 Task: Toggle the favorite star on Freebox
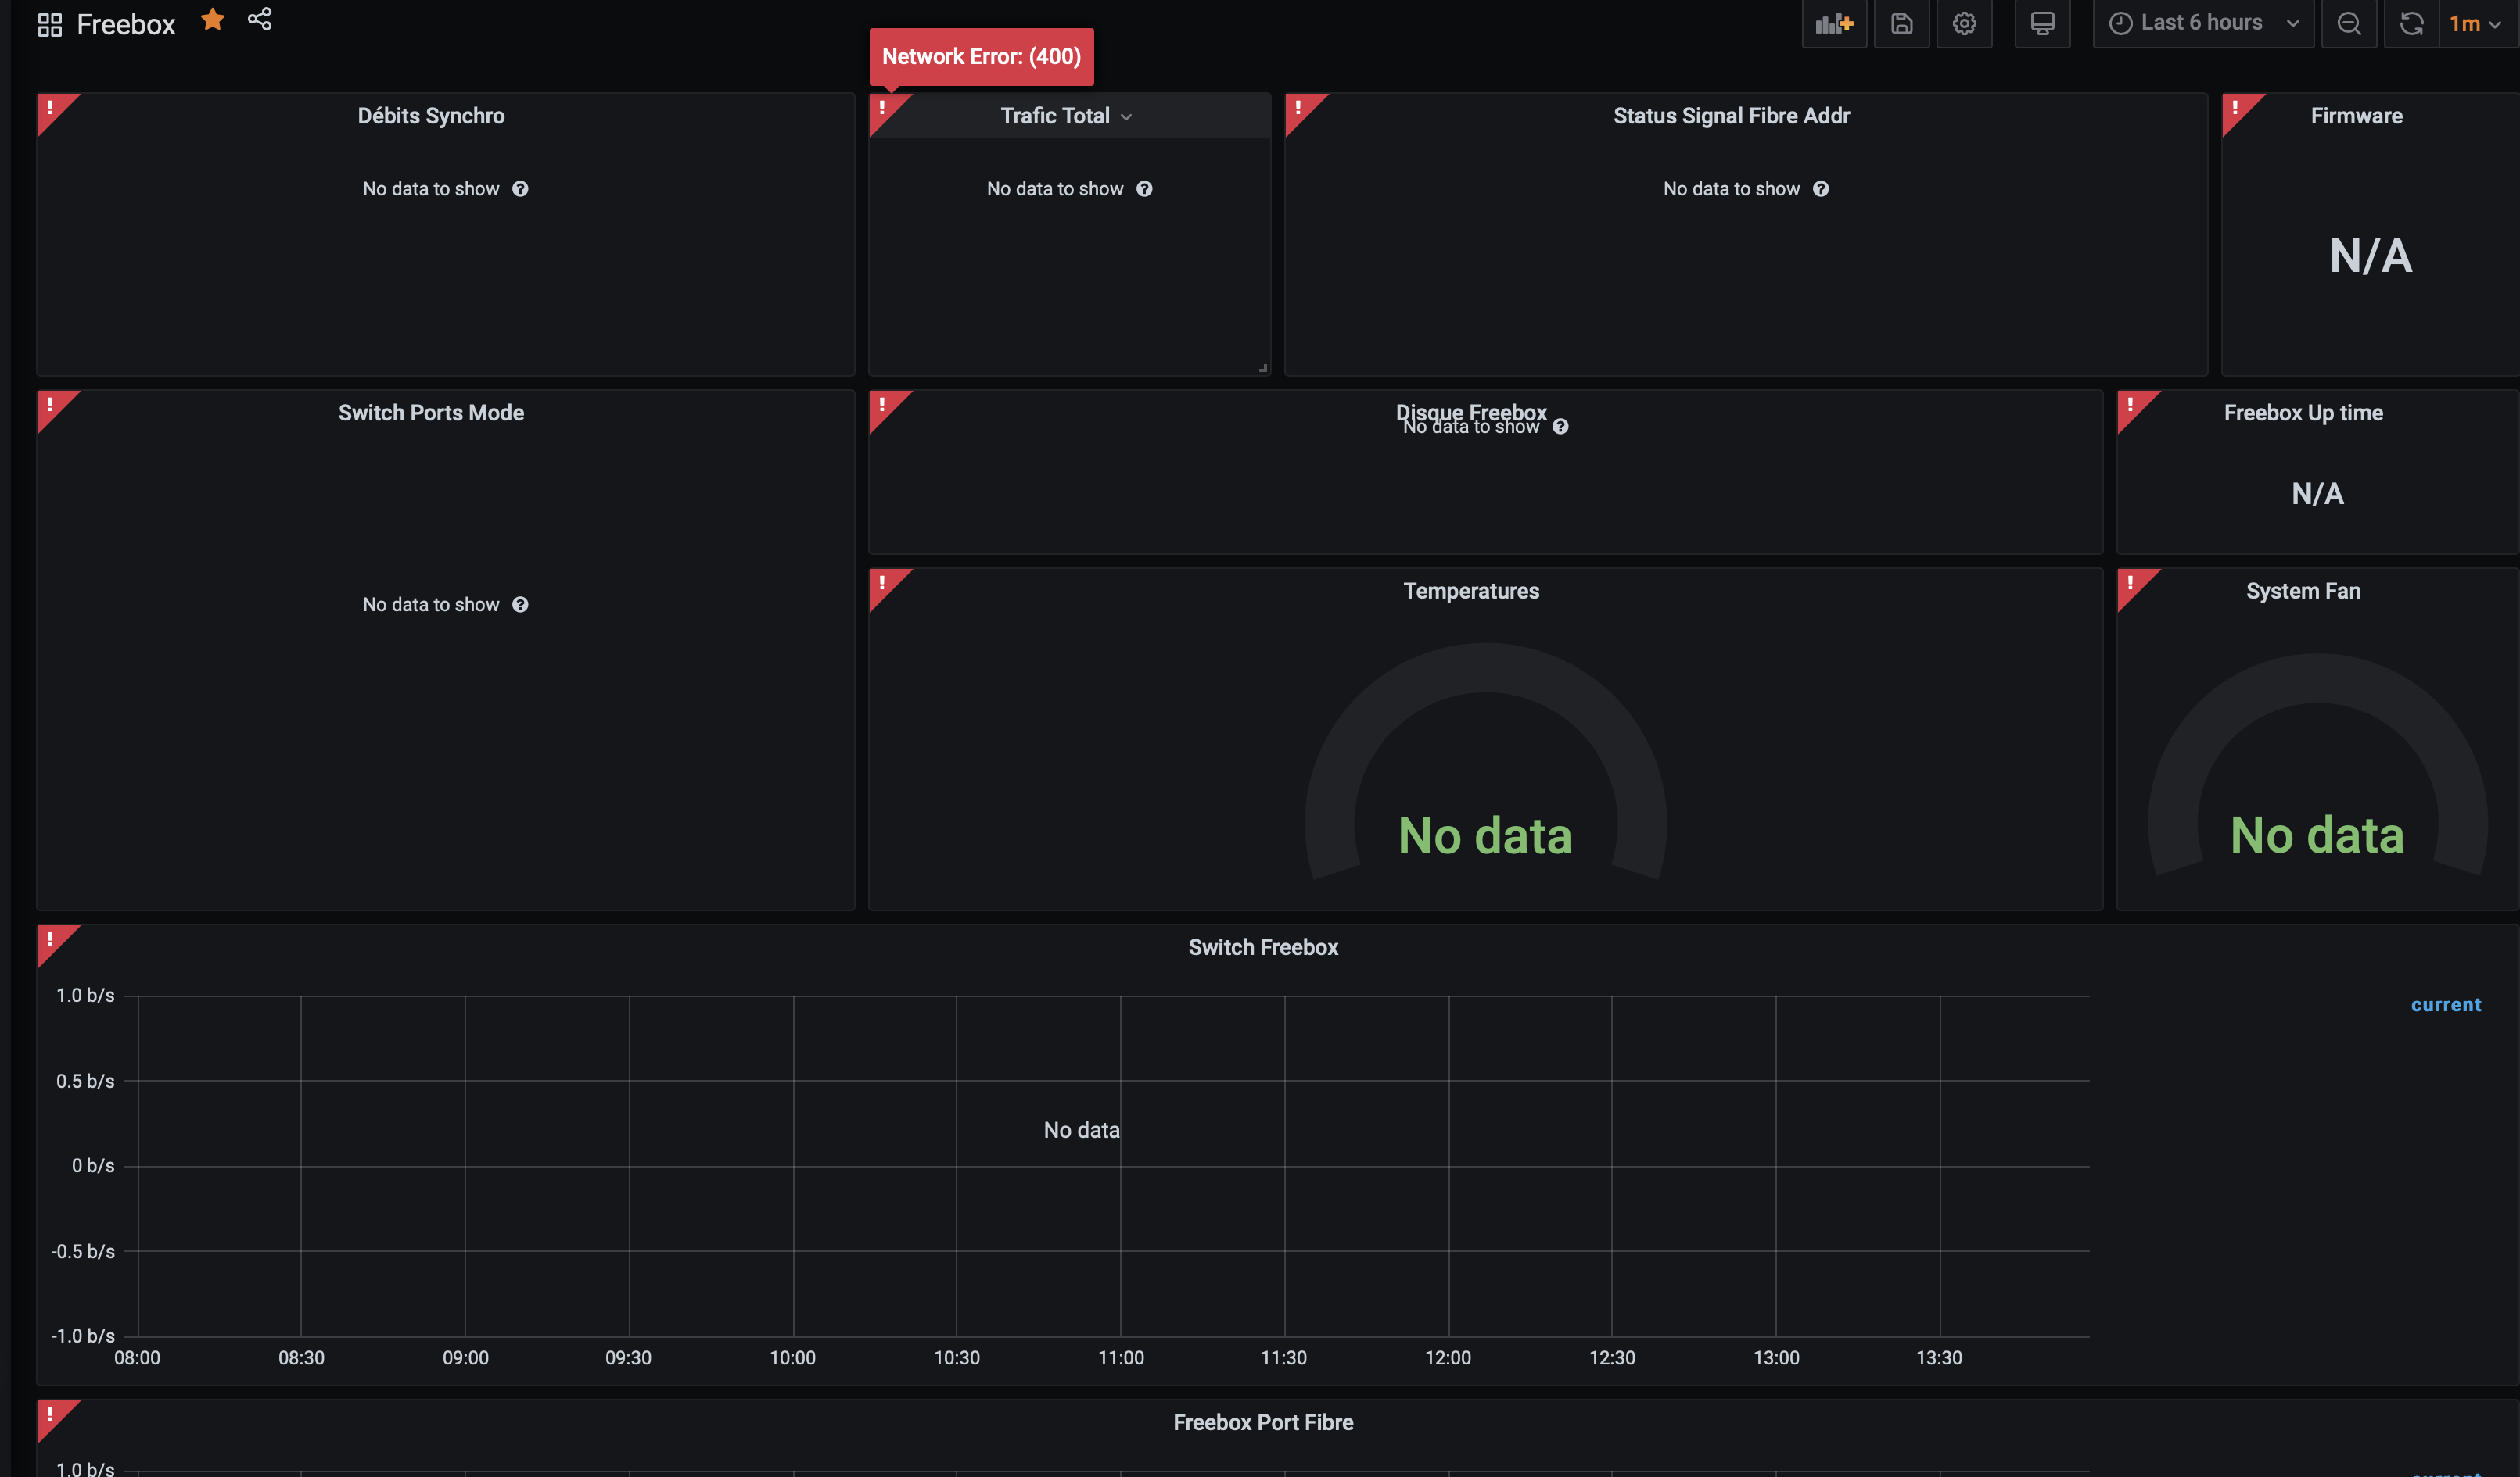point(212,20)
